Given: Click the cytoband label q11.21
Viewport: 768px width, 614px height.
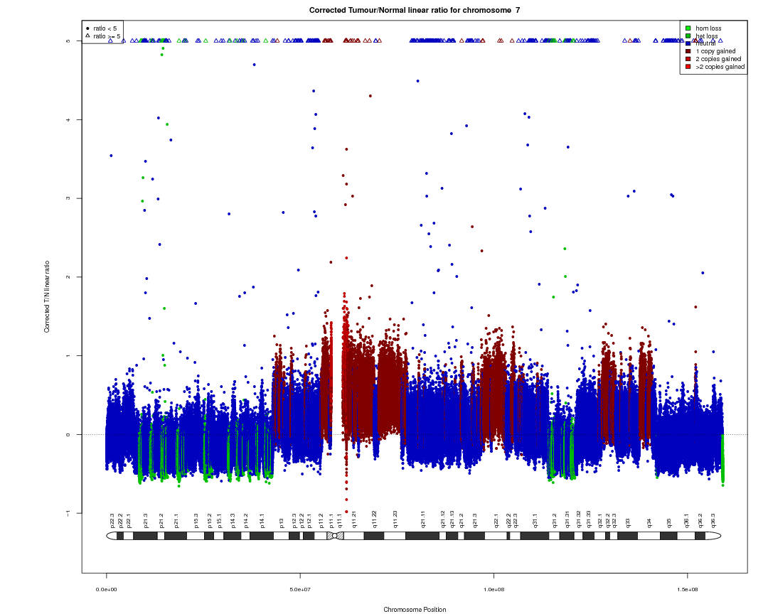Looking at the screenshot, I should click(x=354, y=519).
